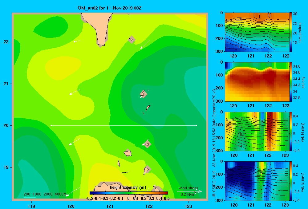Open the temperature cross-section panel

pyautogui.click(x=257, y=32)
